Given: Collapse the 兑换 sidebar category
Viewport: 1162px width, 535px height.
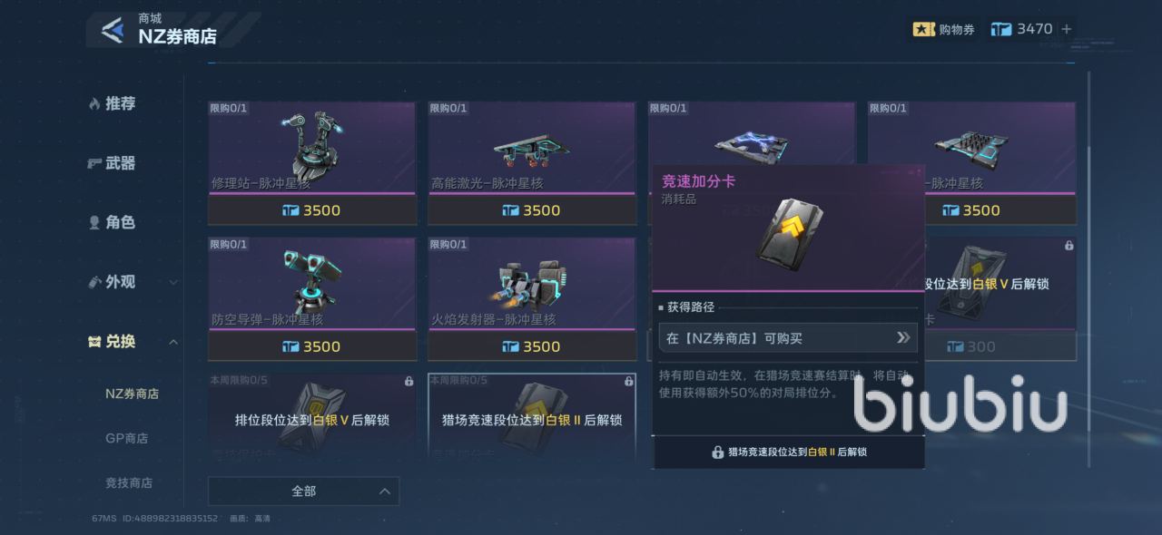Looking at the screenshot, I should coord(173,342).
